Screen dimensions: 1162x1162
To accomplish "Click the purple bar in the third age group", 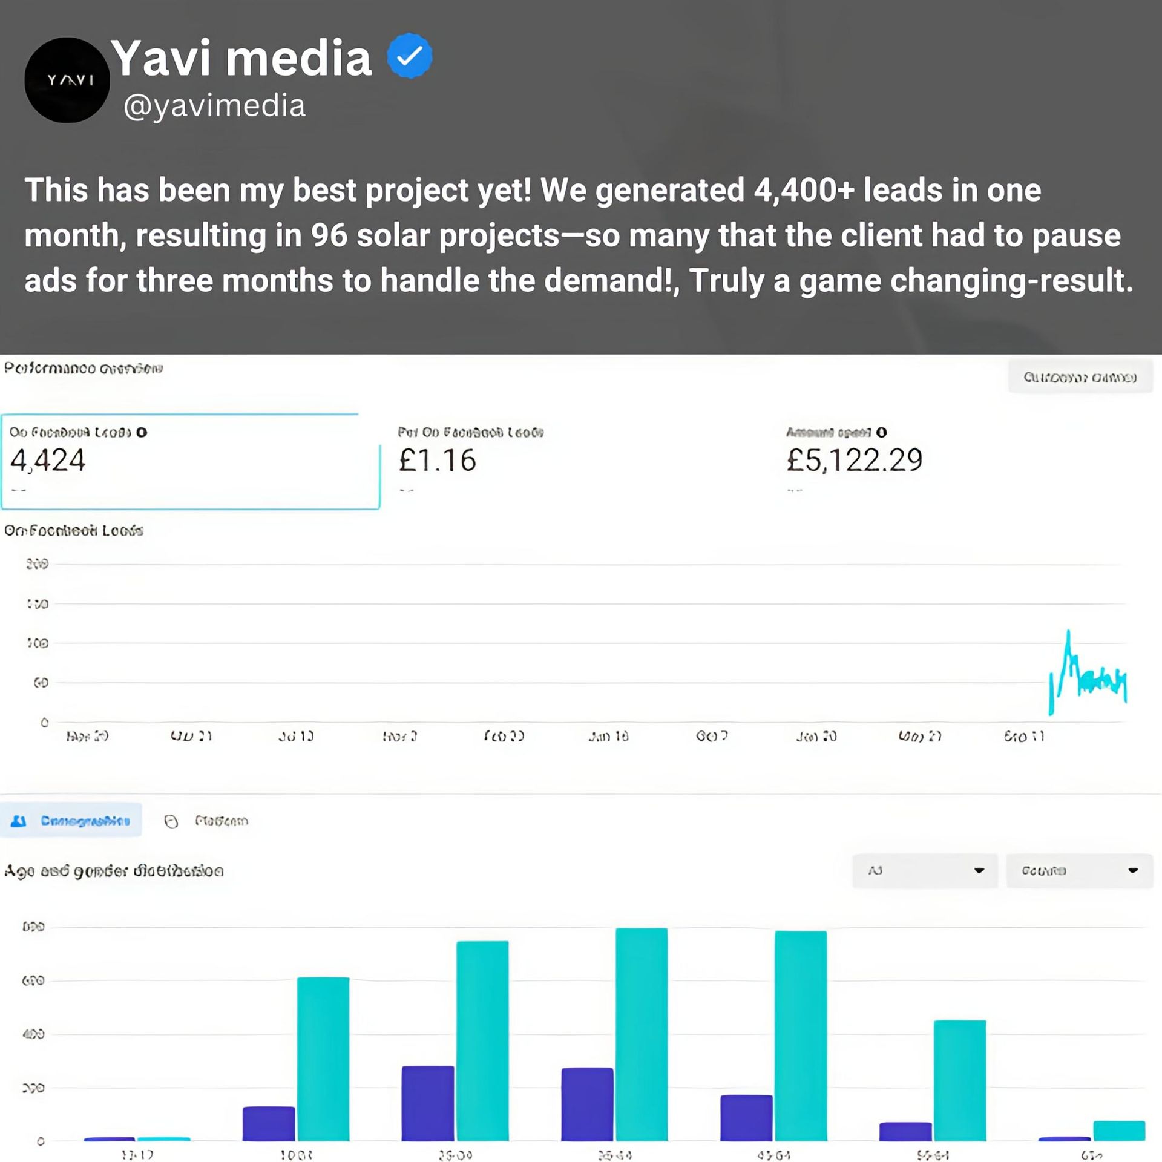I will pos(427,1103).
